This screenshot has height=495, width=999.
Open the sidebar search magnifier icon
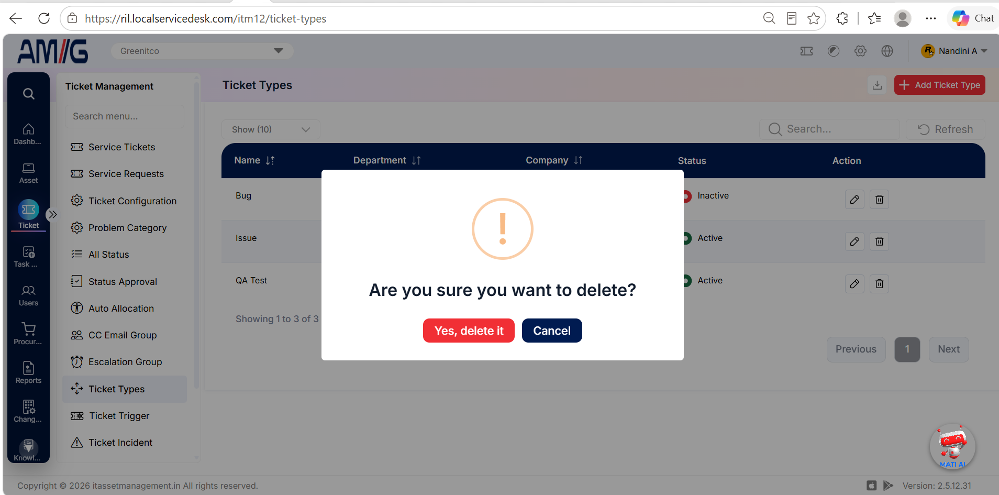point(29,94)
